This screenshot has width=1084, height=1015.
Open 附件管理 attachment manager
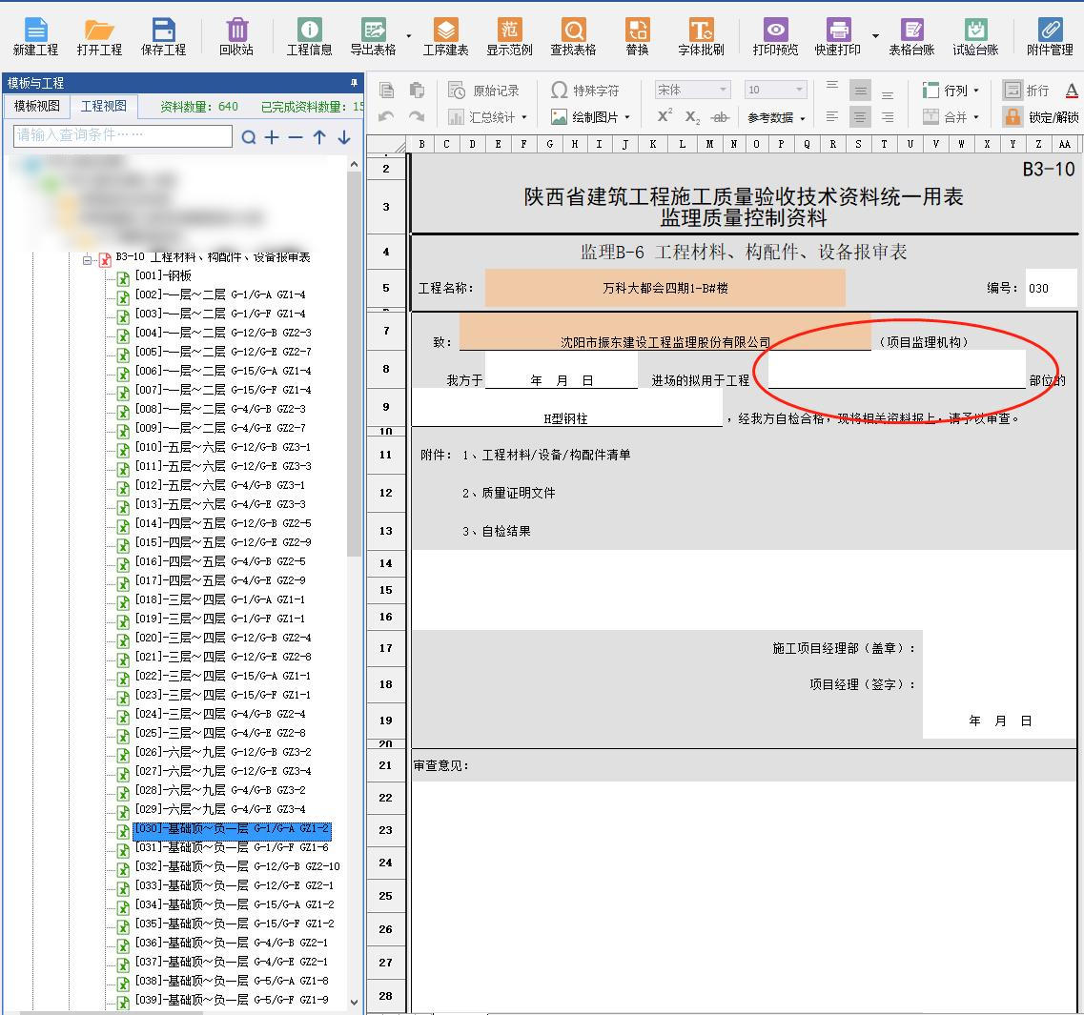point(1049,36)
